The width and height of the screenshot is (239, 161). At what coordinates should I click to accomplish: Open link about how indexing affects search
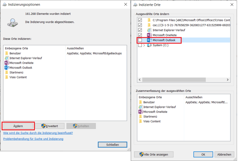click(x=38, y=133)
